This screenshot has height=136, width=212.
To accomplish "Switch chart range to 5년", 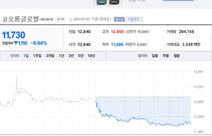I will (x=81, y=56).
